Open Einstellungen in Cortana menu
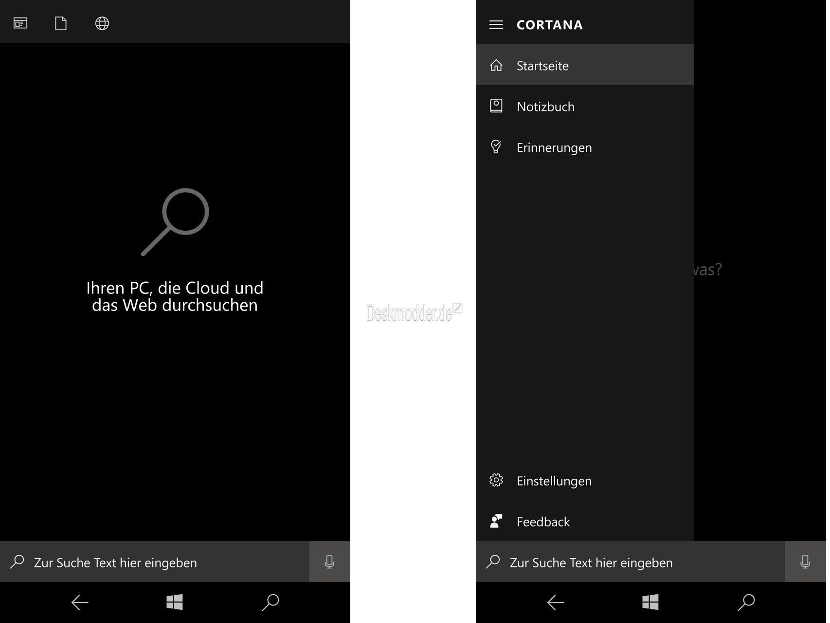830x623 pixels. tap(585, 480)
